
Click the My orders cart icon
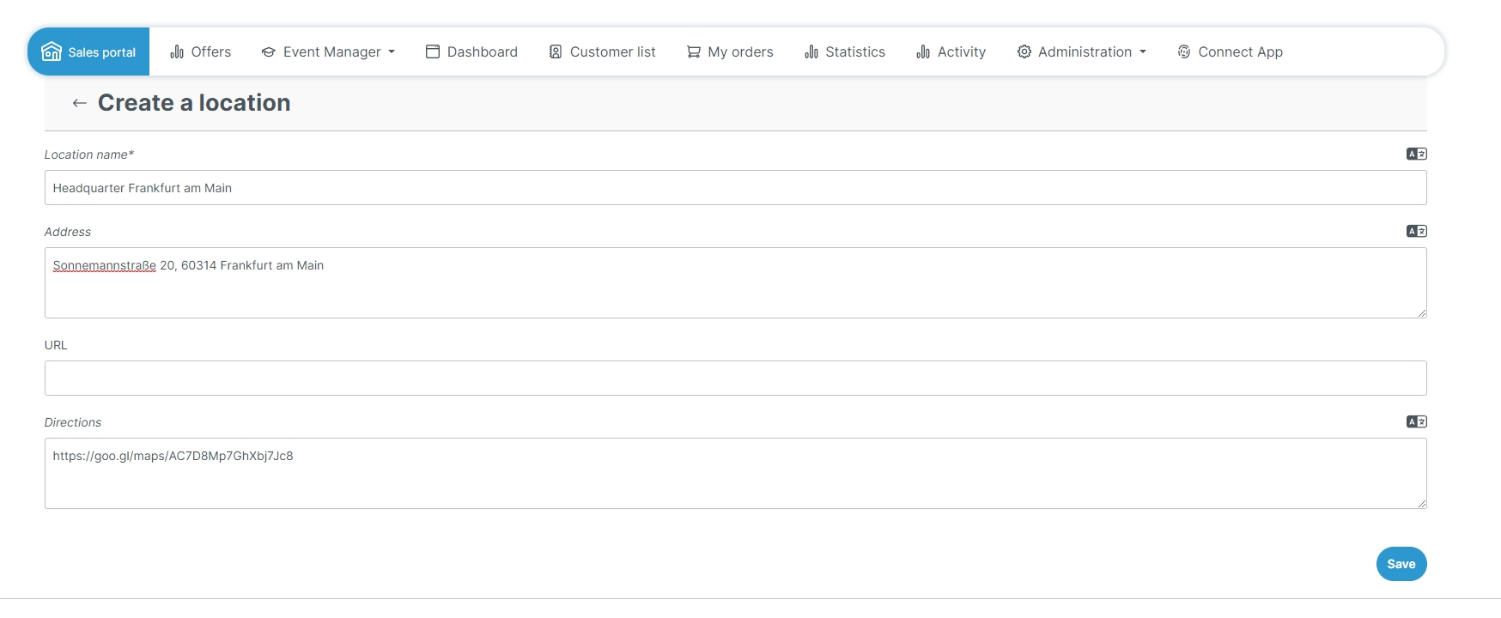tap(693, 52)
